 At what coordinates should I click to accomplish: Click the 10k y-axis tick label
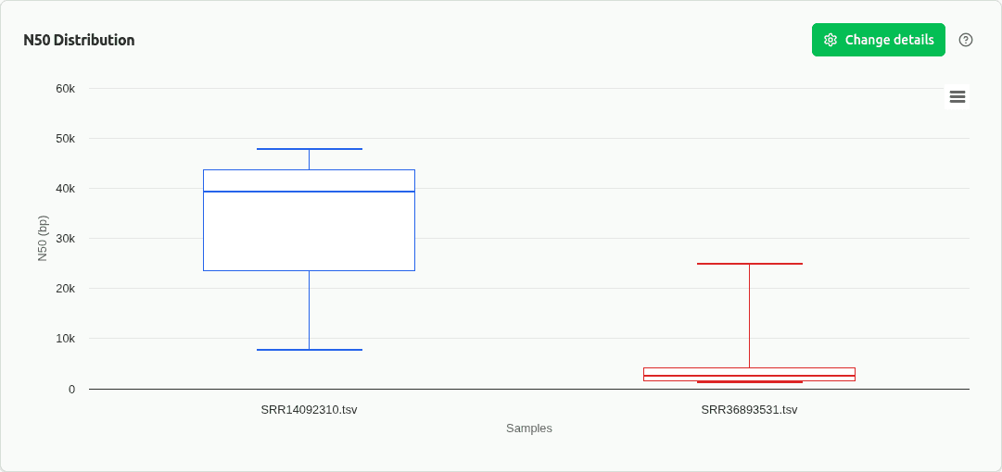pos(65,339)
